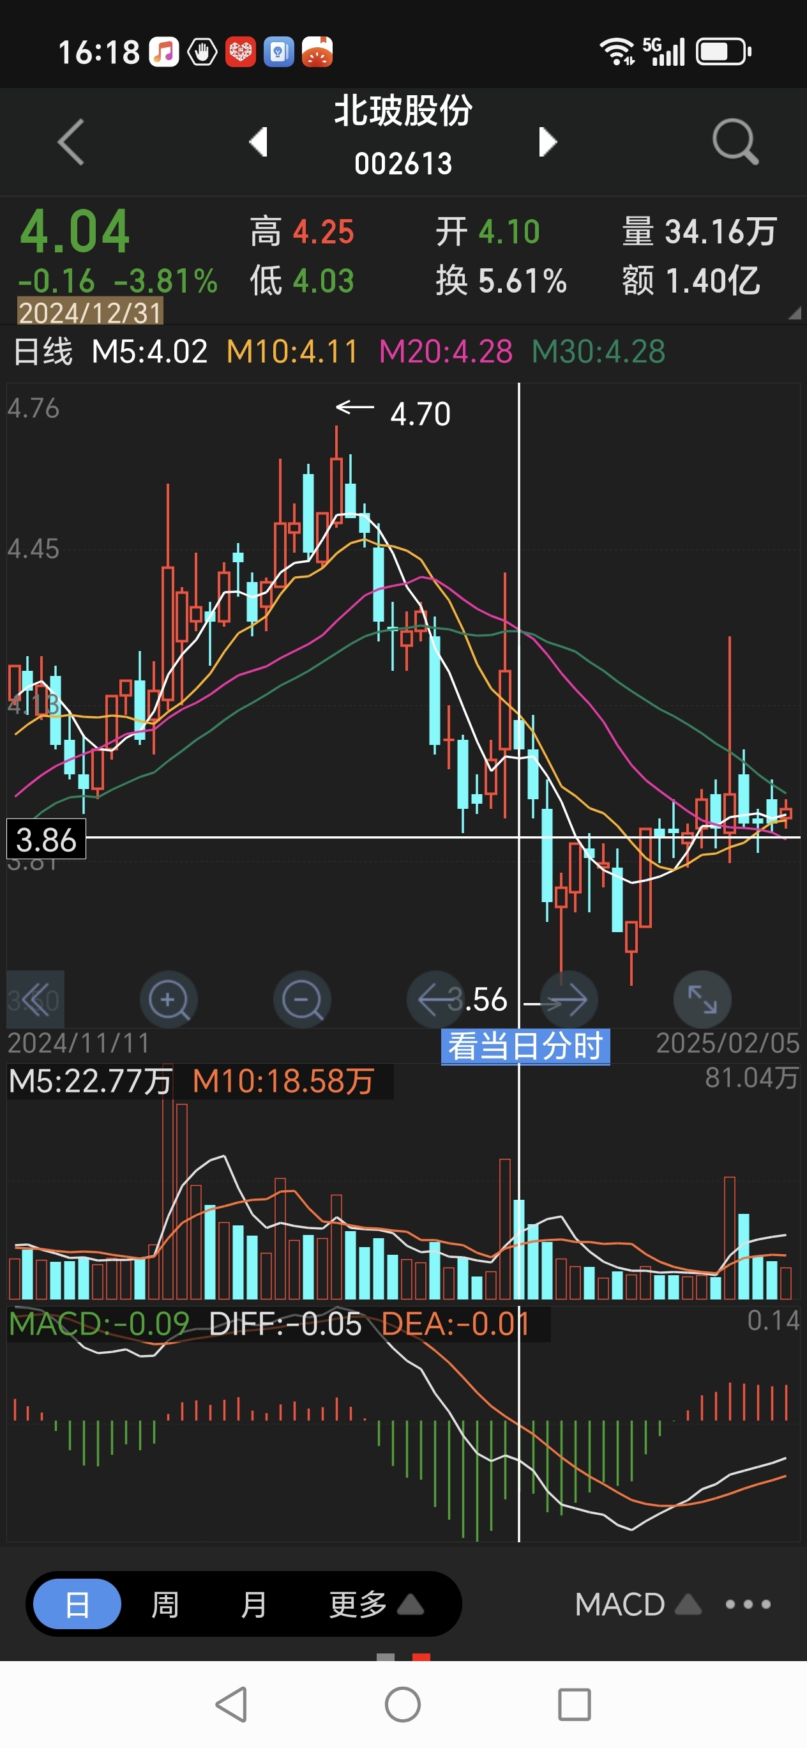807x1748 pixels.
Task: Tap the high price 4.25
Action: (x=324, y=231)
